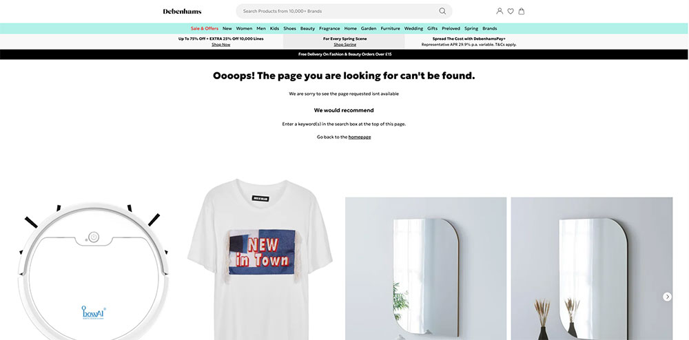Open the Preloved category
The height and width of the screenshot is (340, 689).
(451, 28)
